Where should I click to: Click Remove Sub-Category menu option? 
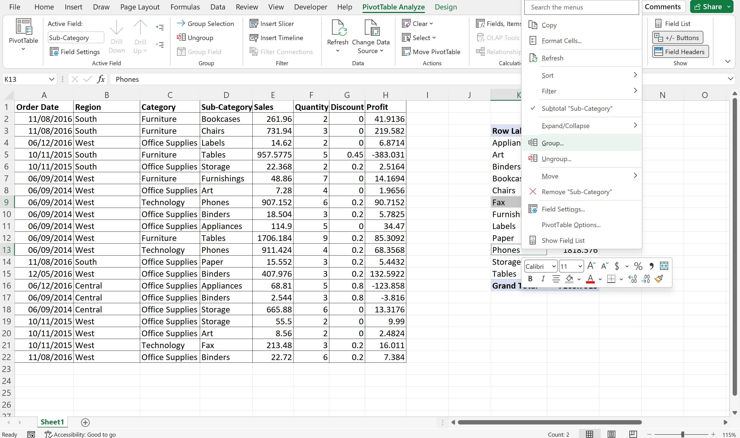click(x=576, y=191)
